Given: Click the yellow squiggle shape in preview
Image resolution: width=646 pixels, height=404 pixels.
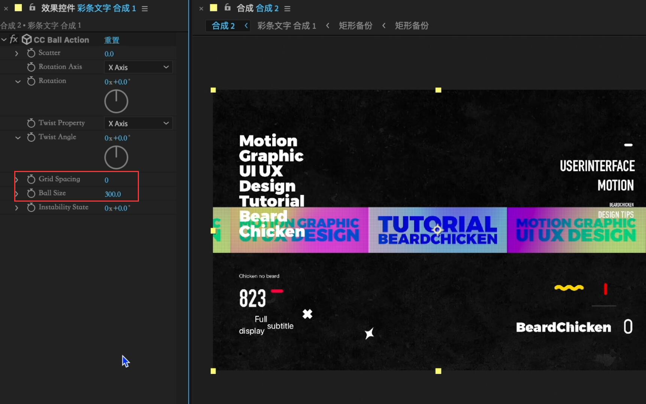Looking at the screenshot, I should [569, 288].
